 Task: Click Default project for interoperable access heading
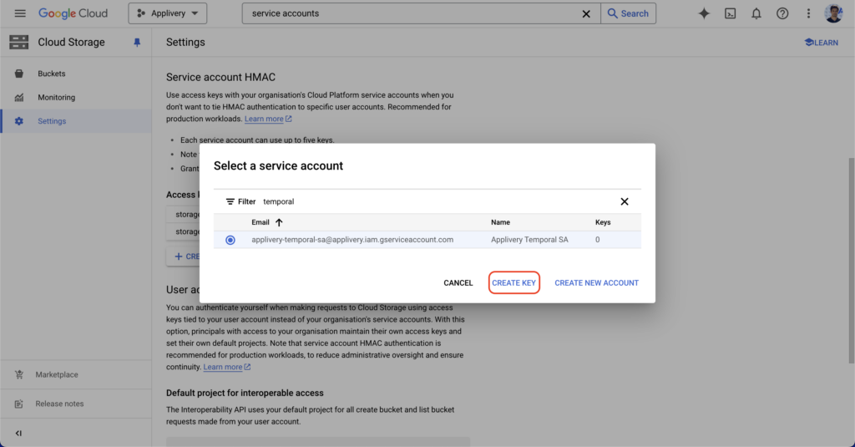(245, 393)
